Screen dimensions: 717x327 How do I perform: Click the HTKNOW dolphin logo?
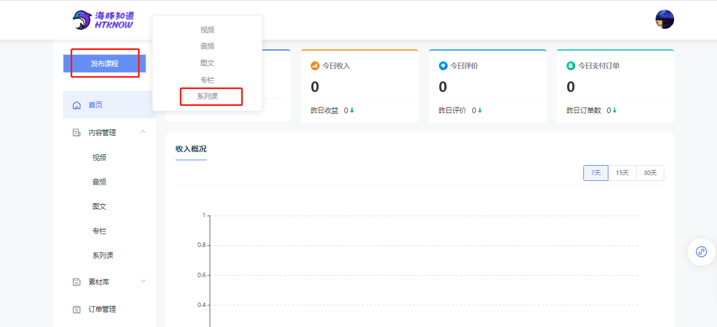103,20
